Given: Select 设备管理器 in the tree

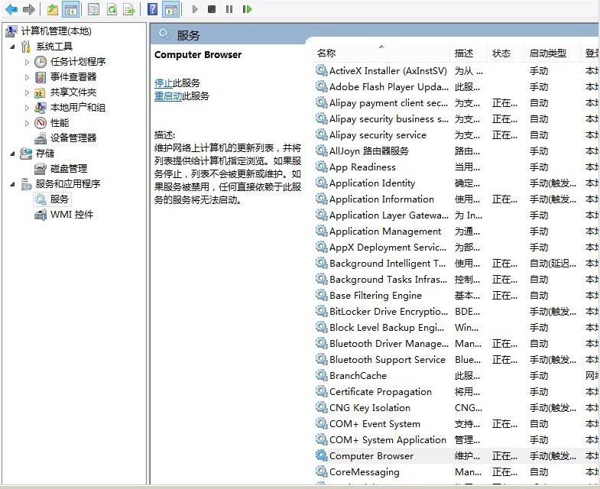Looking at the screenshot, I should (x=73, y=138).
